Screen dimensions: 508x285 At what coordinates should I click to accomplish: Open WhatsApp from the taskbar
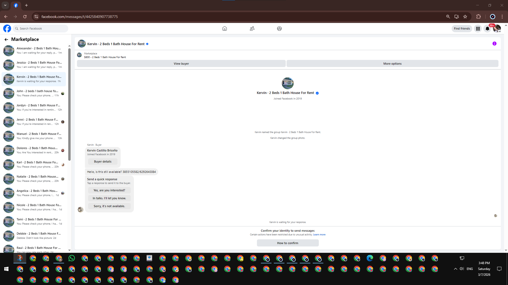(71, 258)
